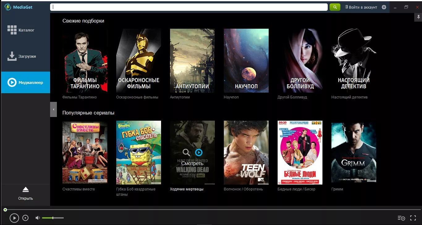This screenshot has height=225, width=422.
Task: Adjust the volume slider
Action: pos(53,218)
